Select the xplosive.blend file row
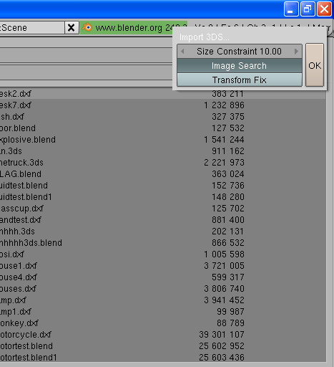334x367 pixels. [163, 140]
